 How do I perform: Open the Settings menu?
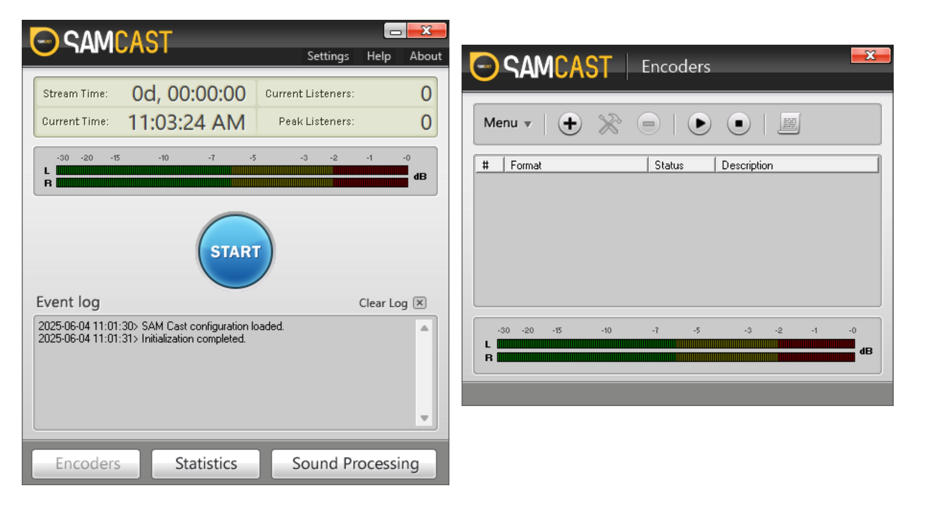328,56
